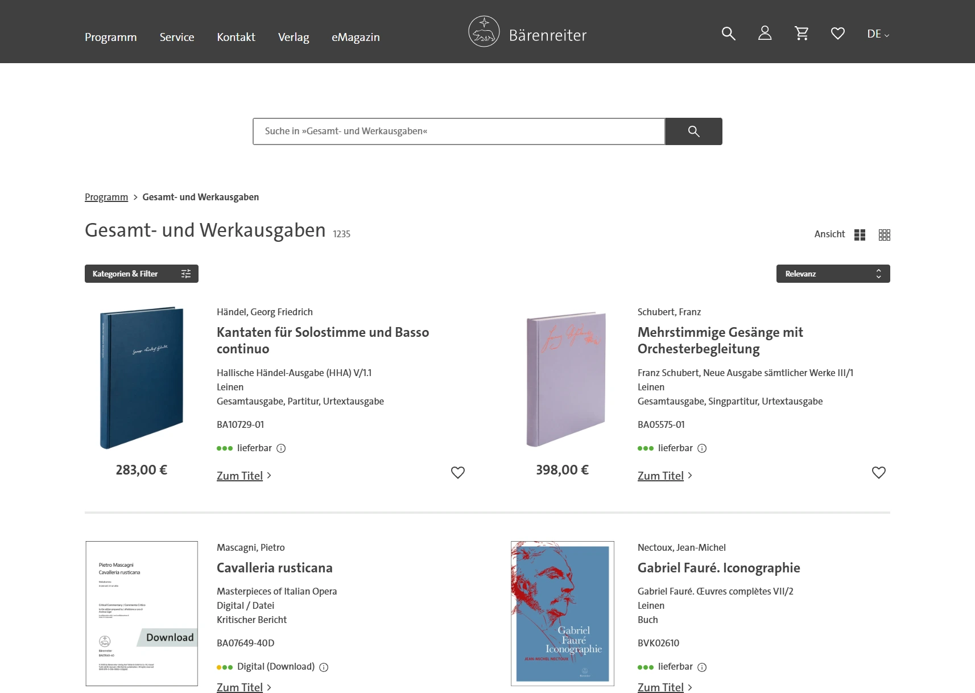The width and height of the screenshot is (975, 693).
Task: Open the wishlist heart in header
Action: coord(837,34)
